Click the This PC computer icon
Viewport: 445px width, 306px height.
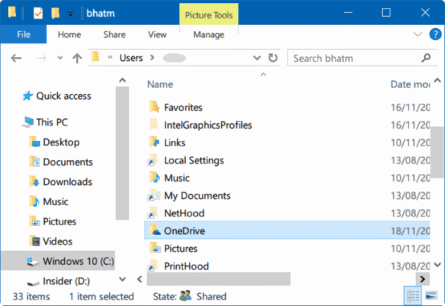click(x=28, y=122)
